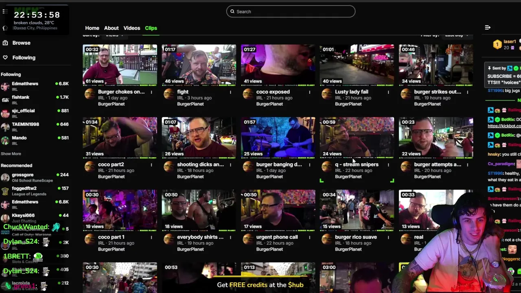Viewport: 521px width, 293px height.
Task: Click 'urgent phone call' clip title
Action: [277, 237]
